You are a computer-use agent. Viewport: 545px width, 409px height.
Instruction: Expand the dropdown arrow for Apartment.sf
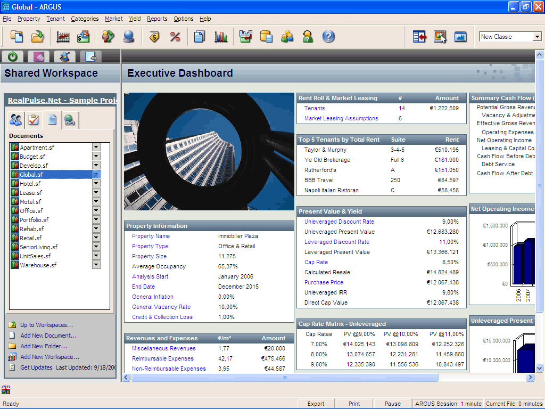(96, 147)
